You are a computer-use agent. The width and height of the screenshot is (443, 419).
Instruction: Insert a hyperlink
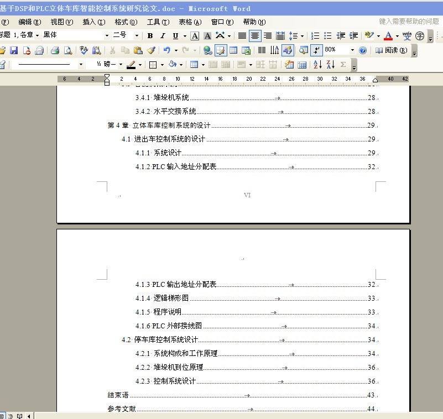pyautogui.click(x=207, y=50)
